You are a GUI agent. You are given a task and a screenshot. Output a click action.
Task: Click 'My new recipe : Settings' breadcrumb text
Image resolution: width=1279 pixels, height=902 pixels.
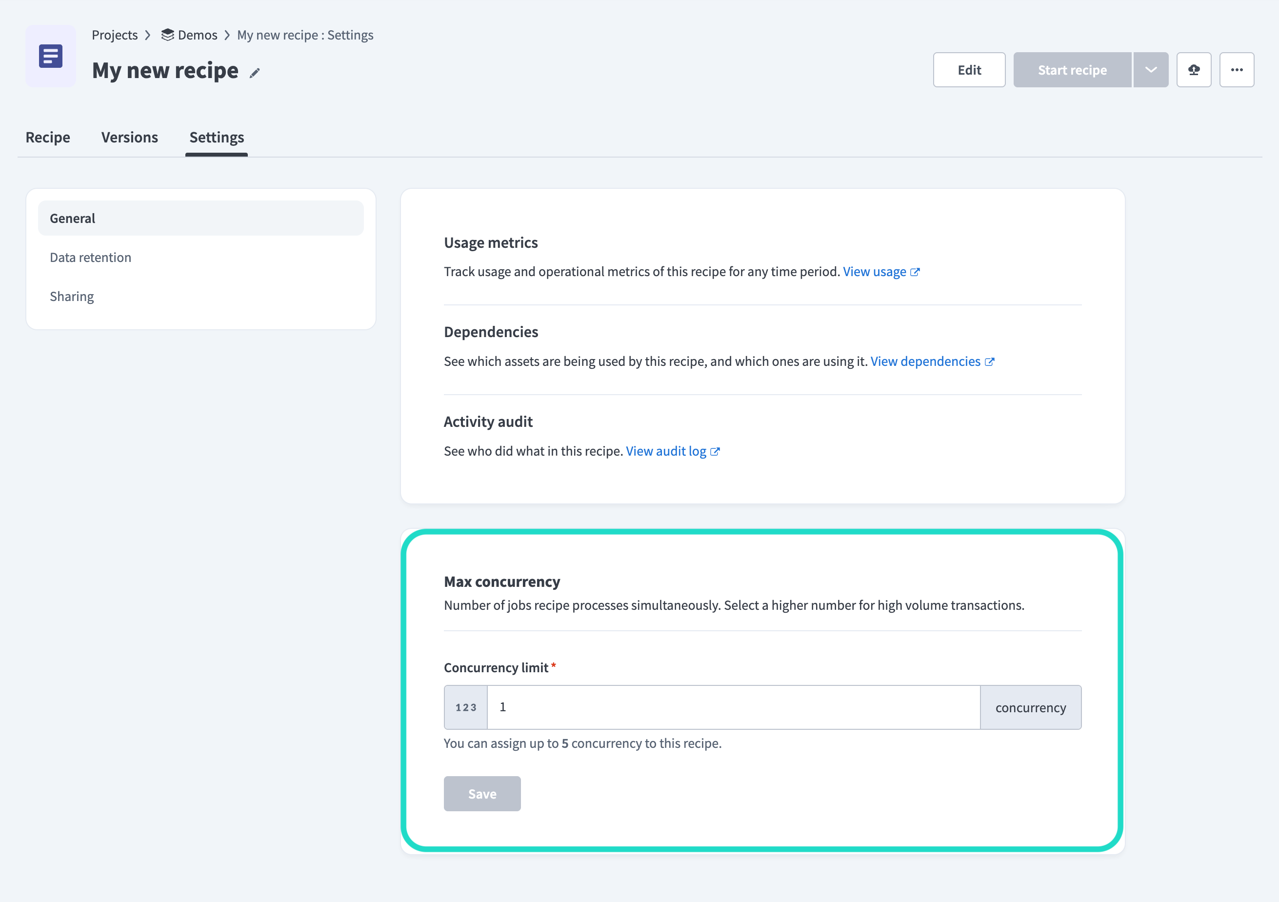click(305, 35)
